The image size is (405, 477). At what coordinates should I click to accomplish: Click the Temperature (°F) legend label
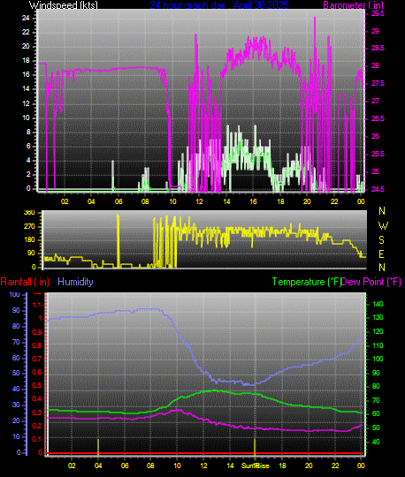pos(306,282)
